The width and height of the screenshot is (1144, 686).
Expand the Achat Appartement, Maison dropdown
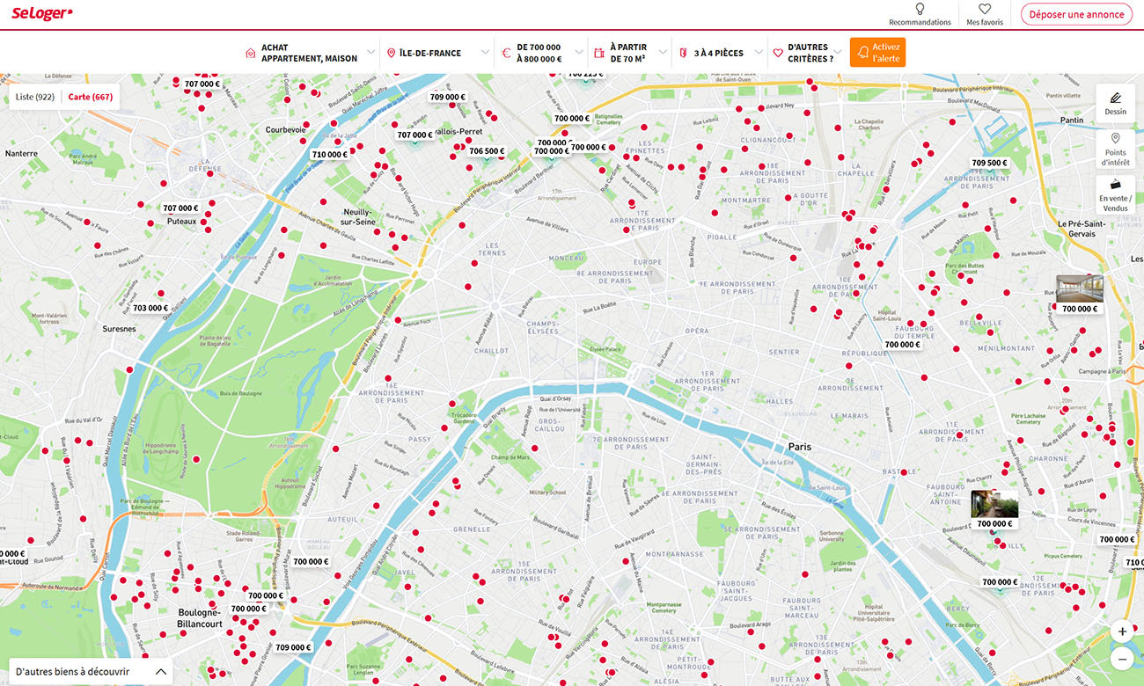click(311, 53)
